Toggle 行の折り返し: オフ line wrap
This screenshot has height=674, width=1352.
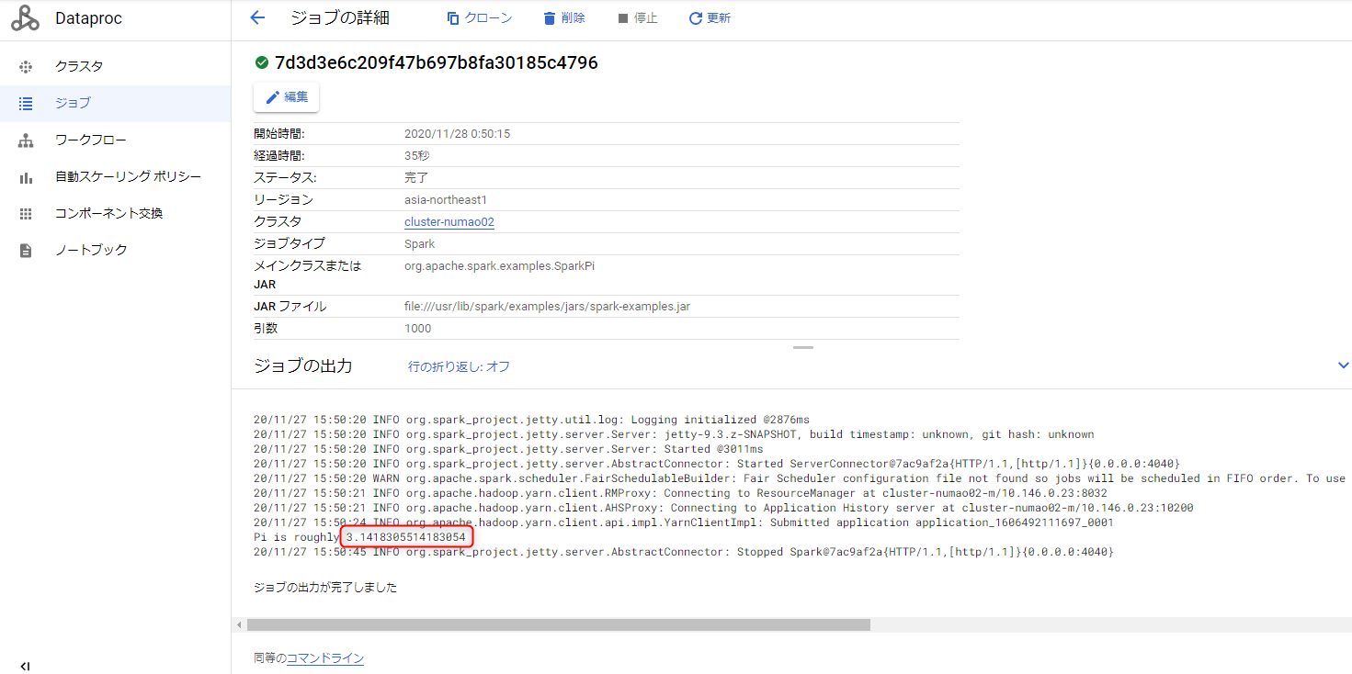pyautogui.click(x=459, y=366)
